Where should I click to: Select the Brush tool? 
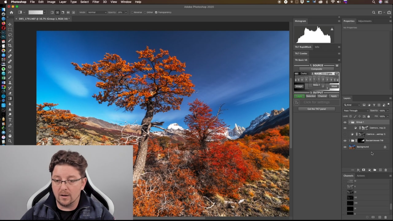click(x=10, y=77)
